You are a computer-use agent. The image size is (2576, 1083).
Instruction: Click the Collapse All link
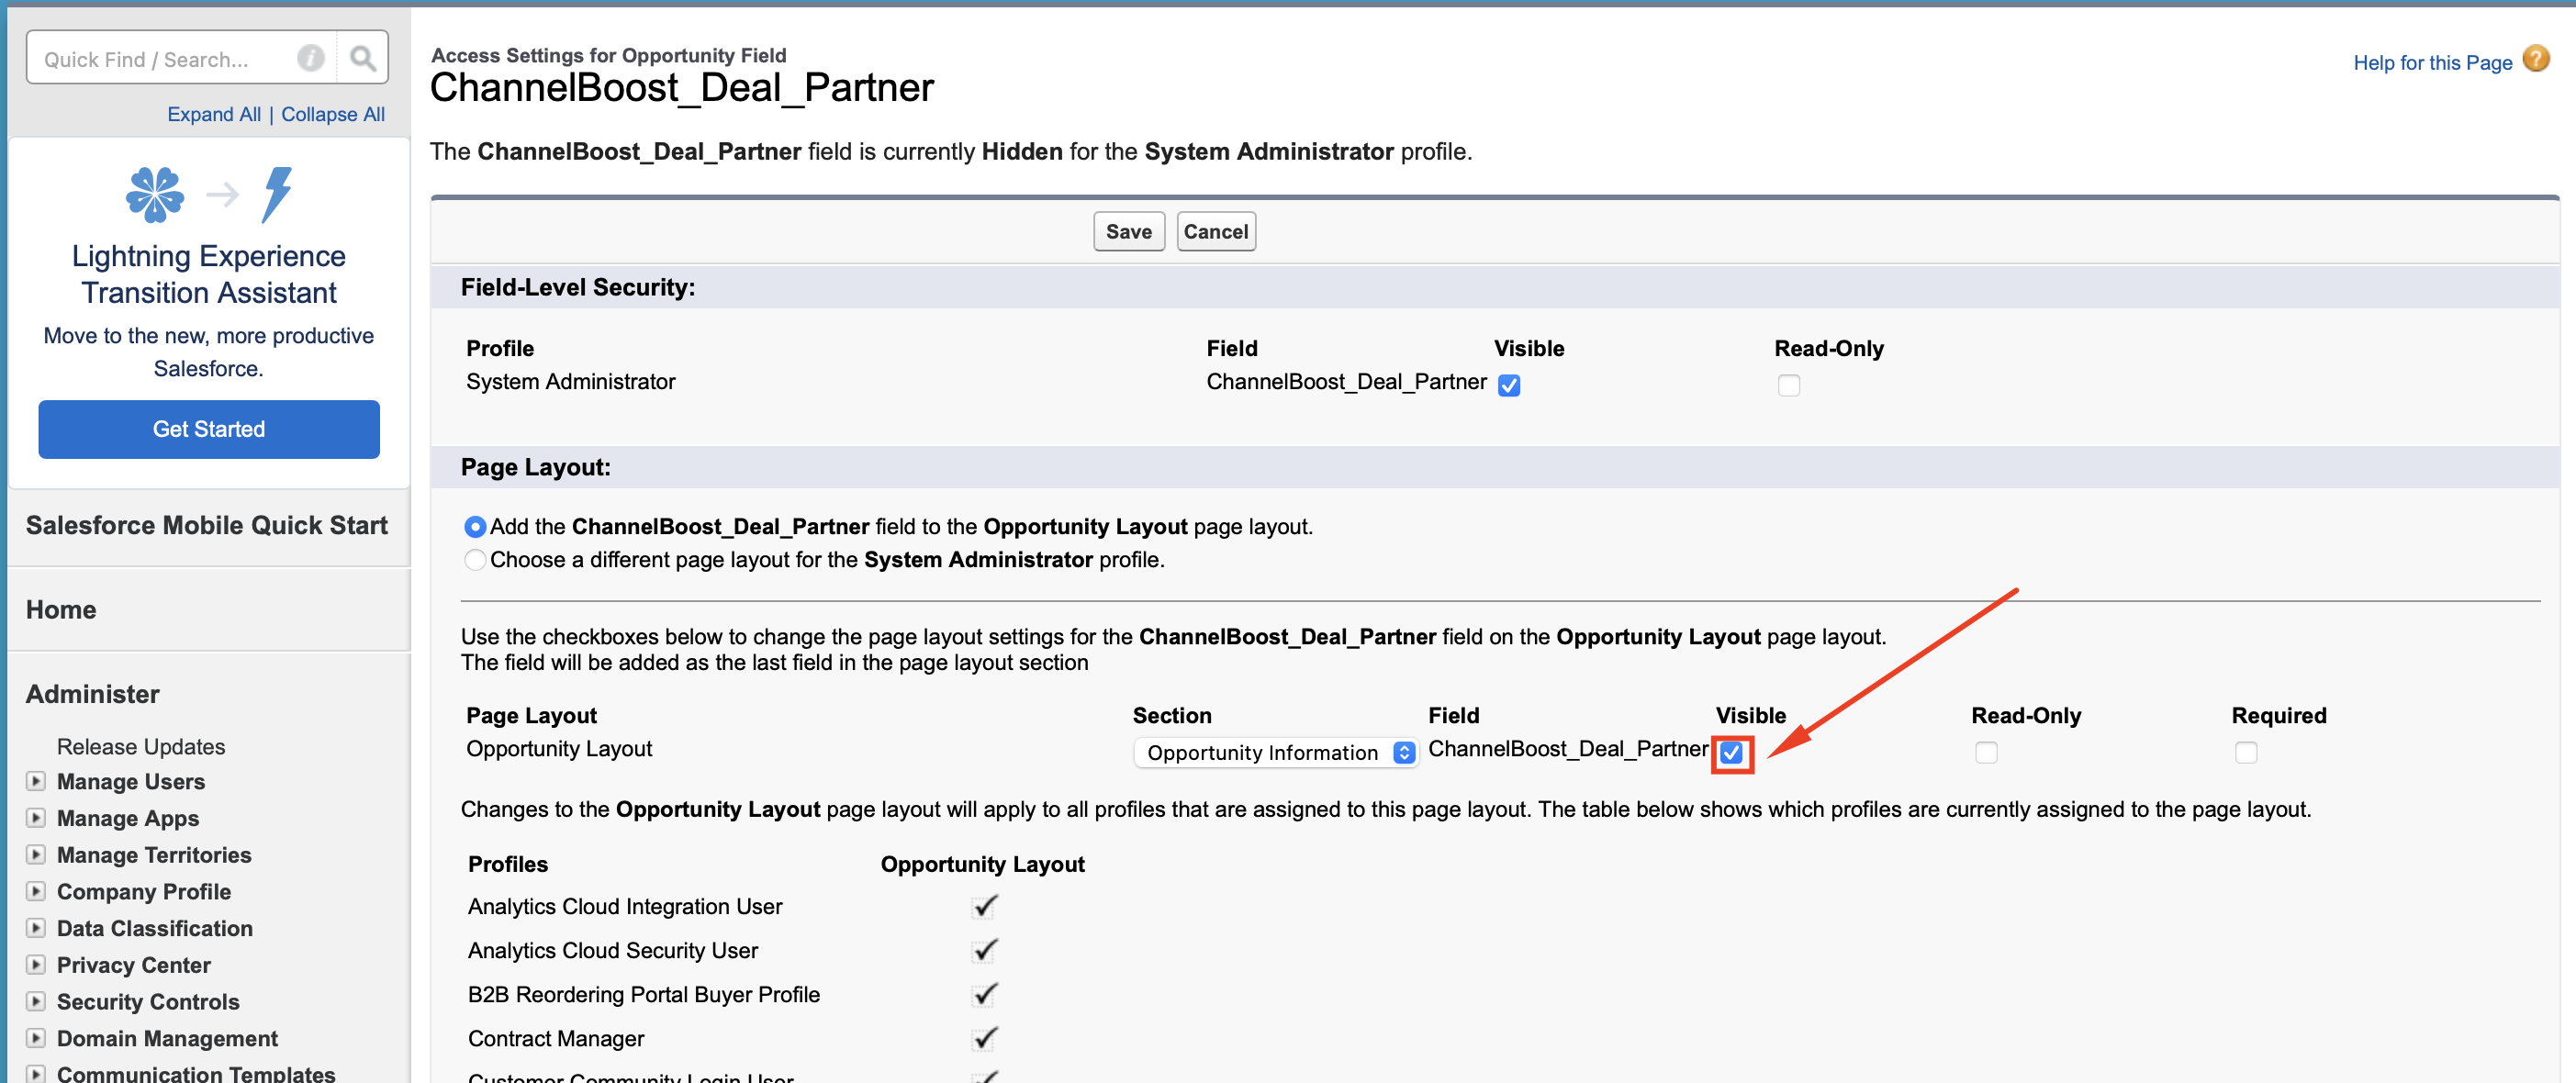(333, 114)
